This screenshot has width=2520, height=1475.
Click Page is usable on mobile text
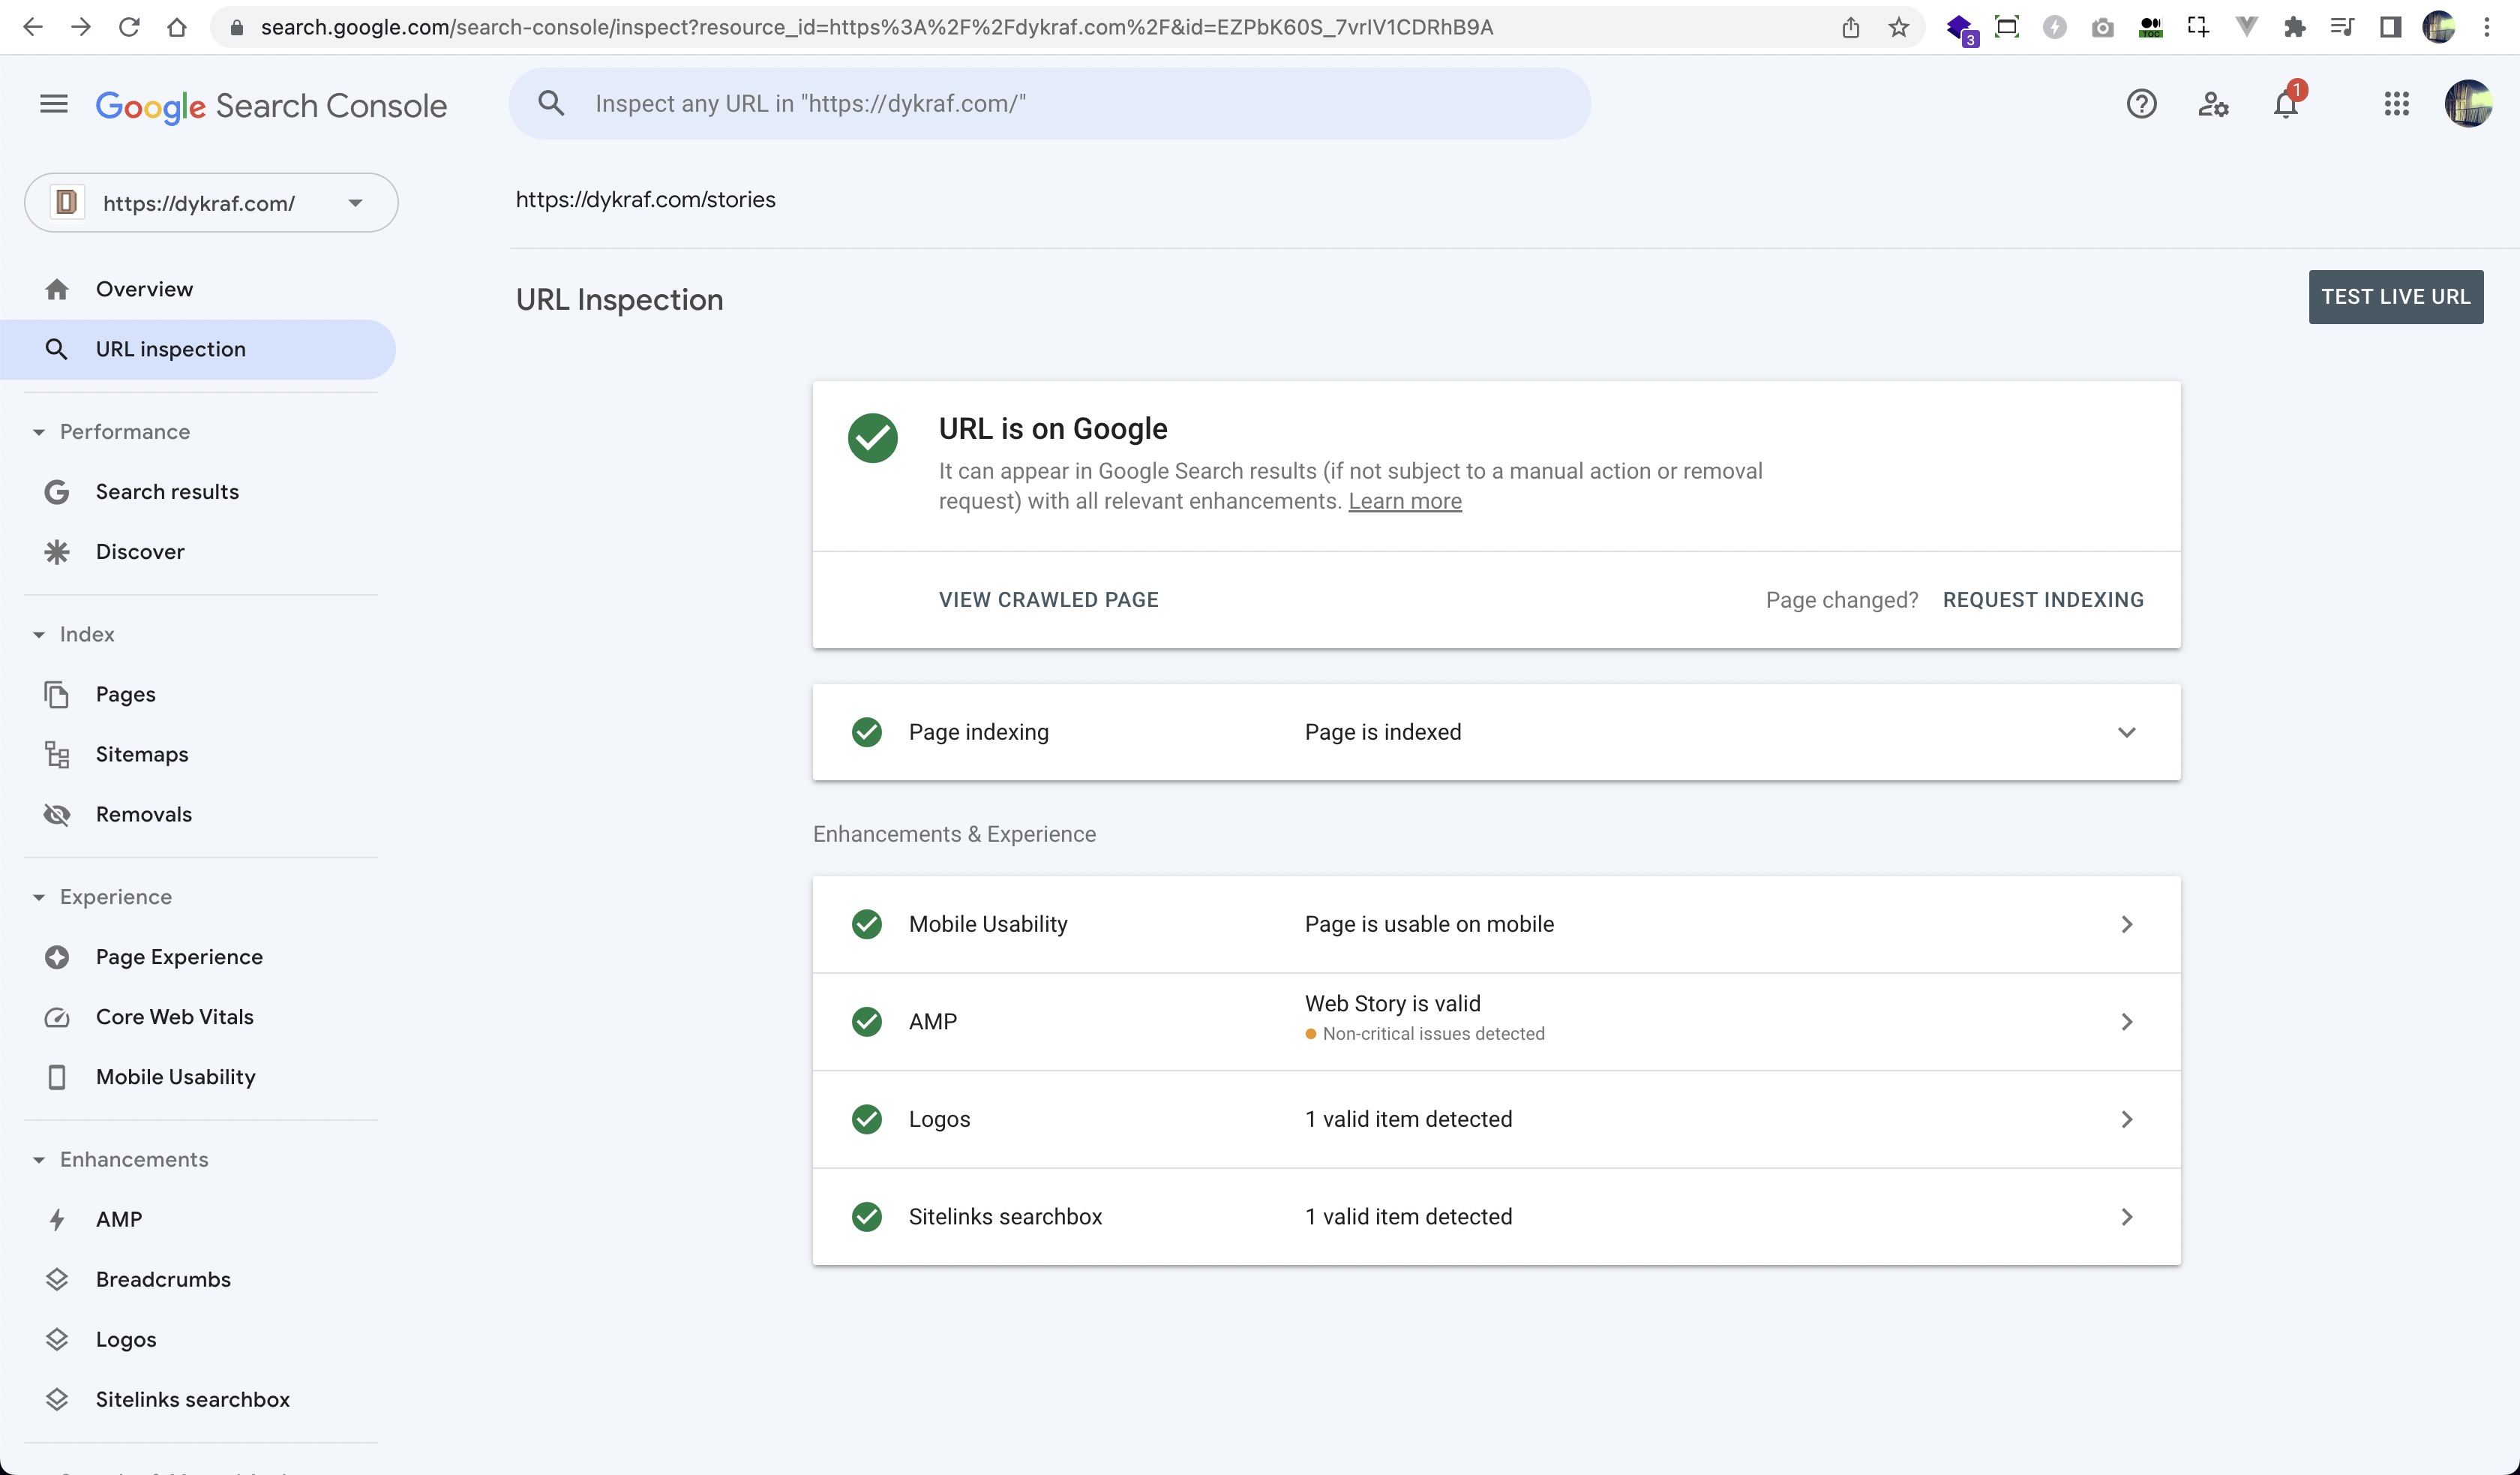click(1429, 924)
